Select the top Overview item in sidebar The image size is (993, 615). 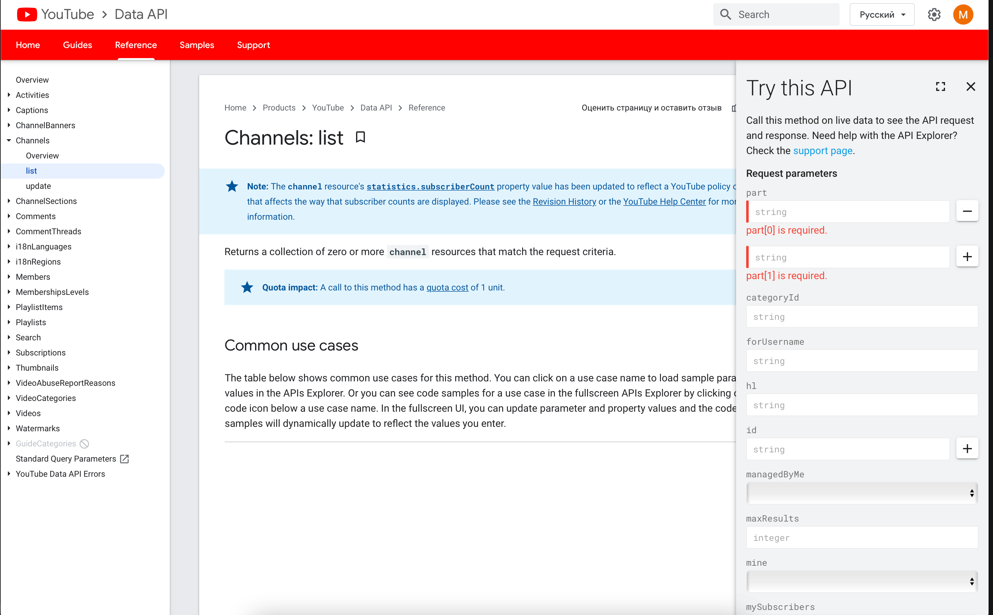click(x=32, y=80)
